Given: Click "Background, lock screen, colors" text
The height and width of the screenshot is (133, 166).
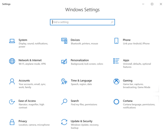Looking at the screenshot, I should click(x=87, y=64).
